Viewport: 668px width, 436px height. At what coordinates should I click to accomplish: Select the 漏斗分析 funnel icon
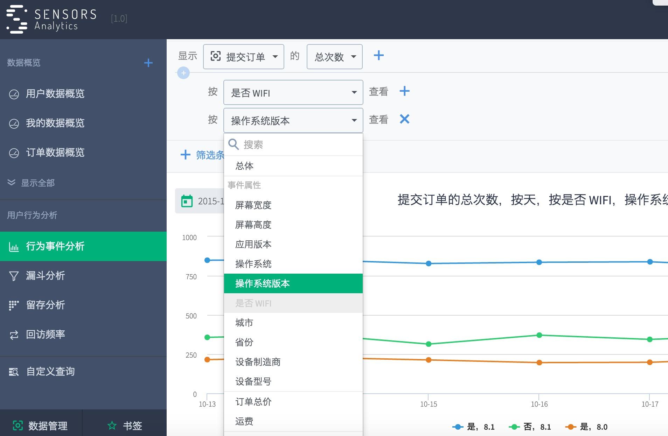[13, 276]
